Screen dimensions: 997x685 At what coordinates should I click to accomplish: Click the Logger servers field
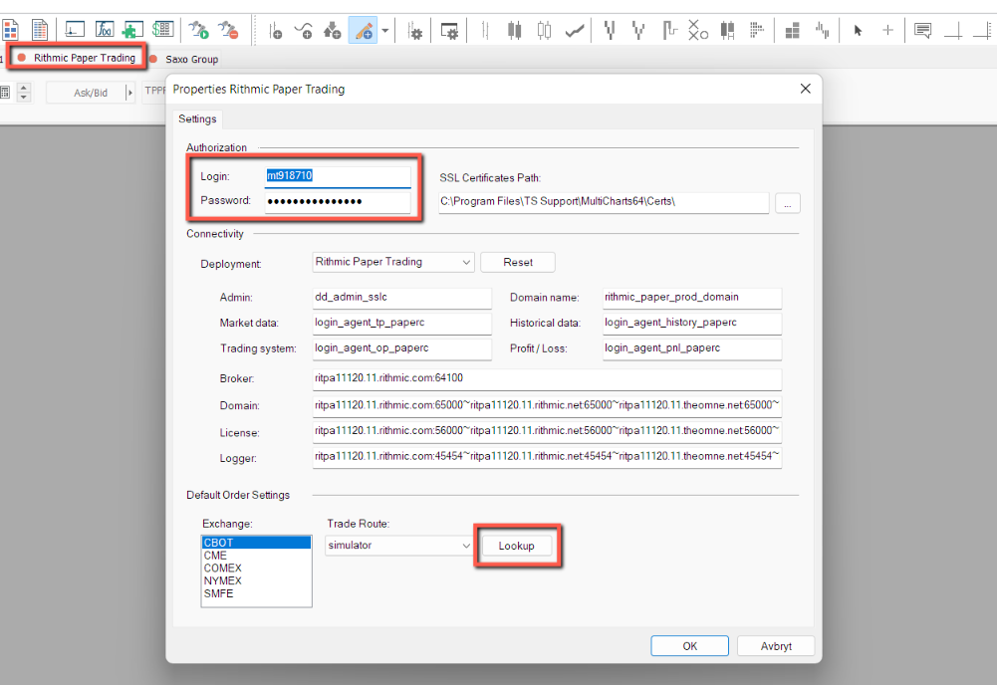pos(547,457)
